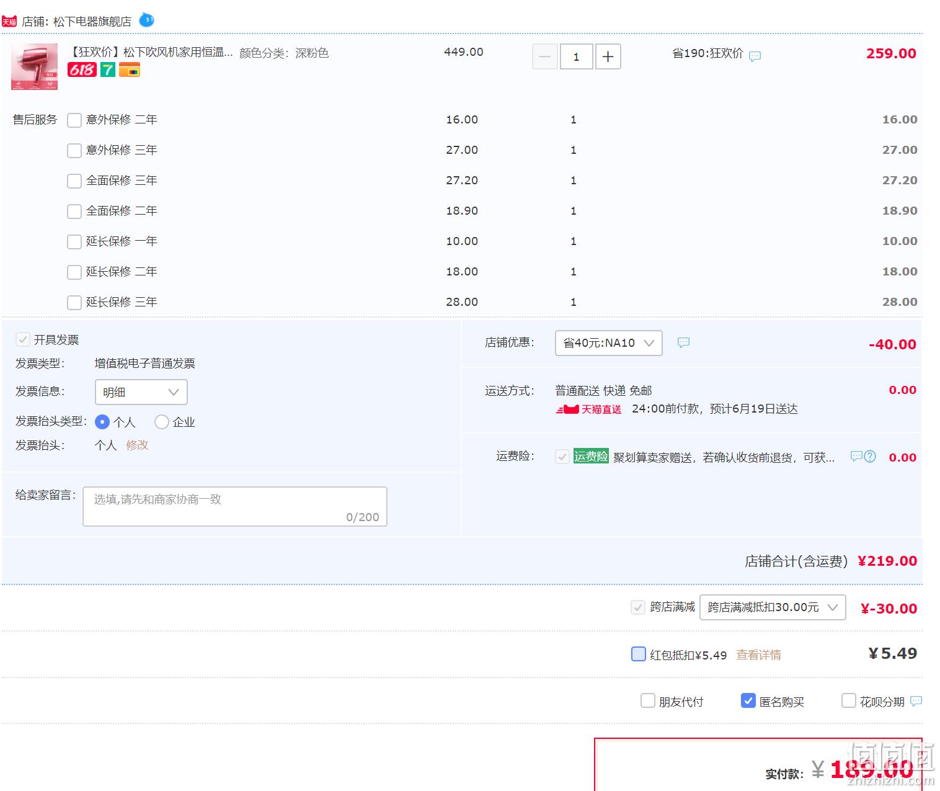Toggle the 运费险 checkbox

[x=562, y=457]
